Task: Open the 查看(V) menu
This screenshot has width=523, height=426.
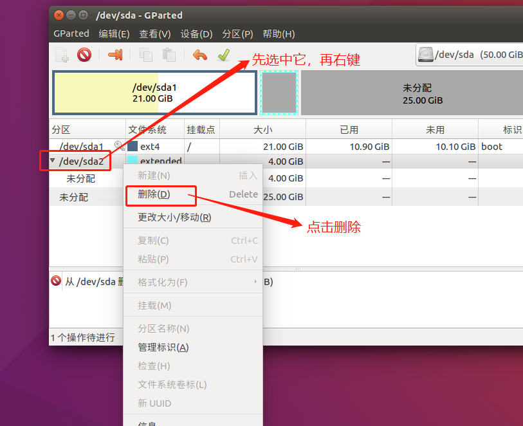Action: click(155, 33)
